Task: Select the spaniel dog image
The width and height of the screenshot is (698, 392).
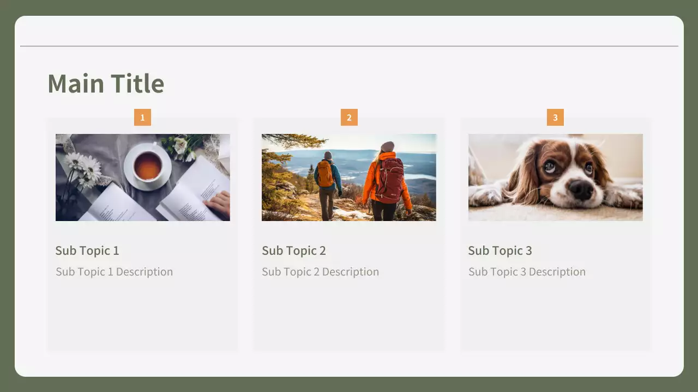Action: click(x=555, y=177)
